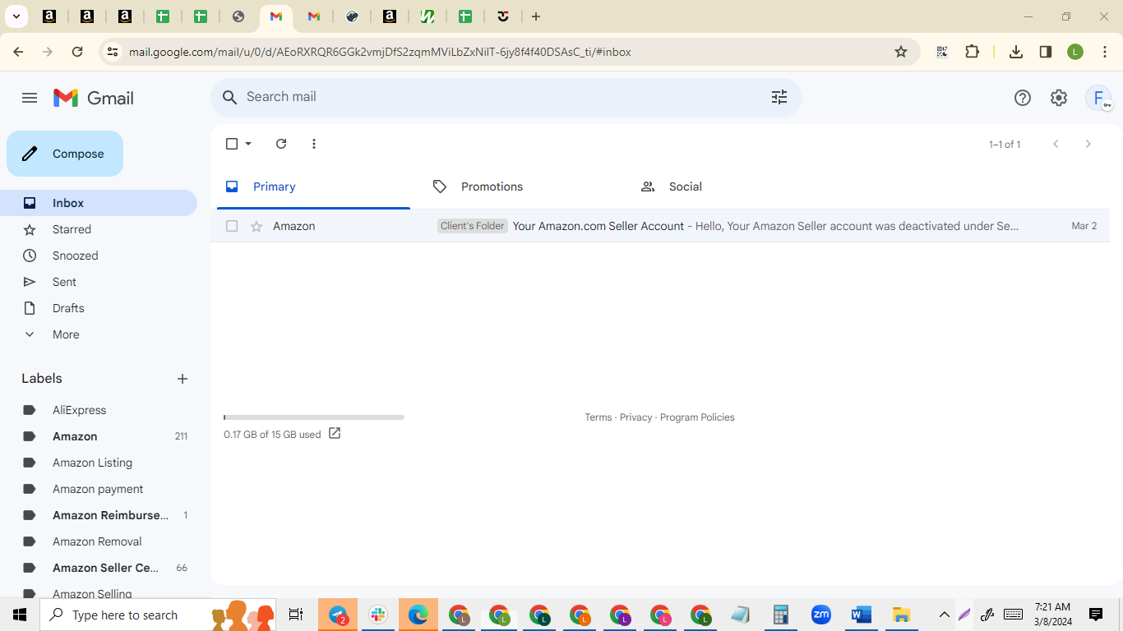Open Word from the taskbar

(861, 615)
